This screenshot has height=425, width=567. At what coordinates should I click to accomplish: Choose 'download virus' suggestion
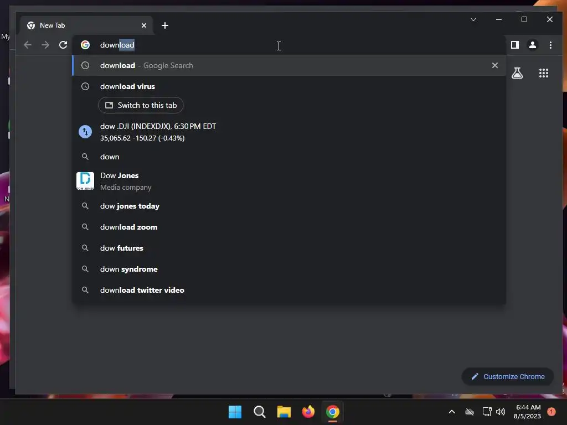click(x=289, y=86)
